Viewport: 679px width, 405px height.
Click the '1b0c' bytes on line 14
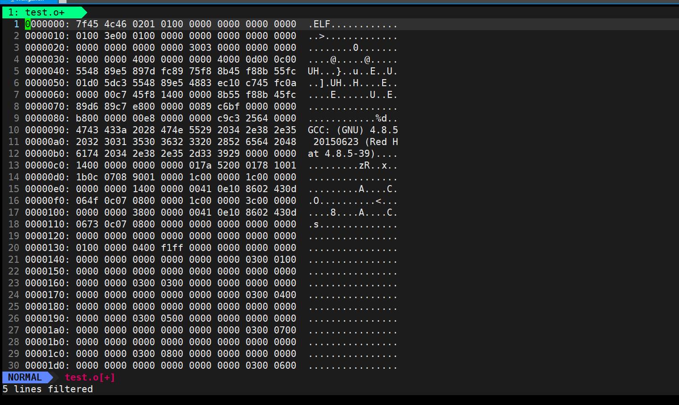87,177
